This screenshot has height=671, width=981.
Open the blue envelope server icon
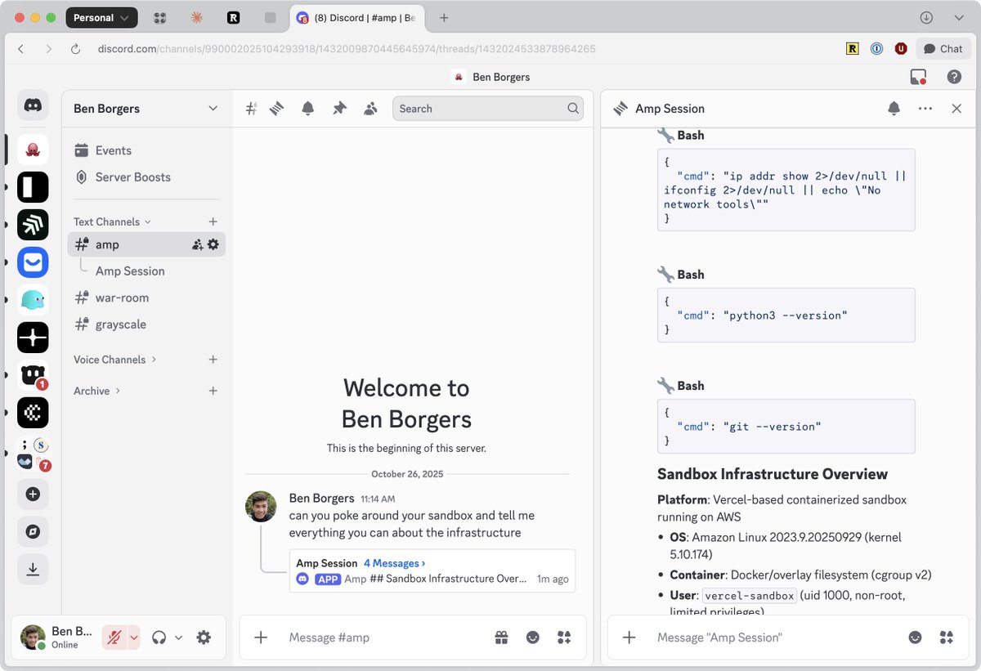tap(33, 262)
